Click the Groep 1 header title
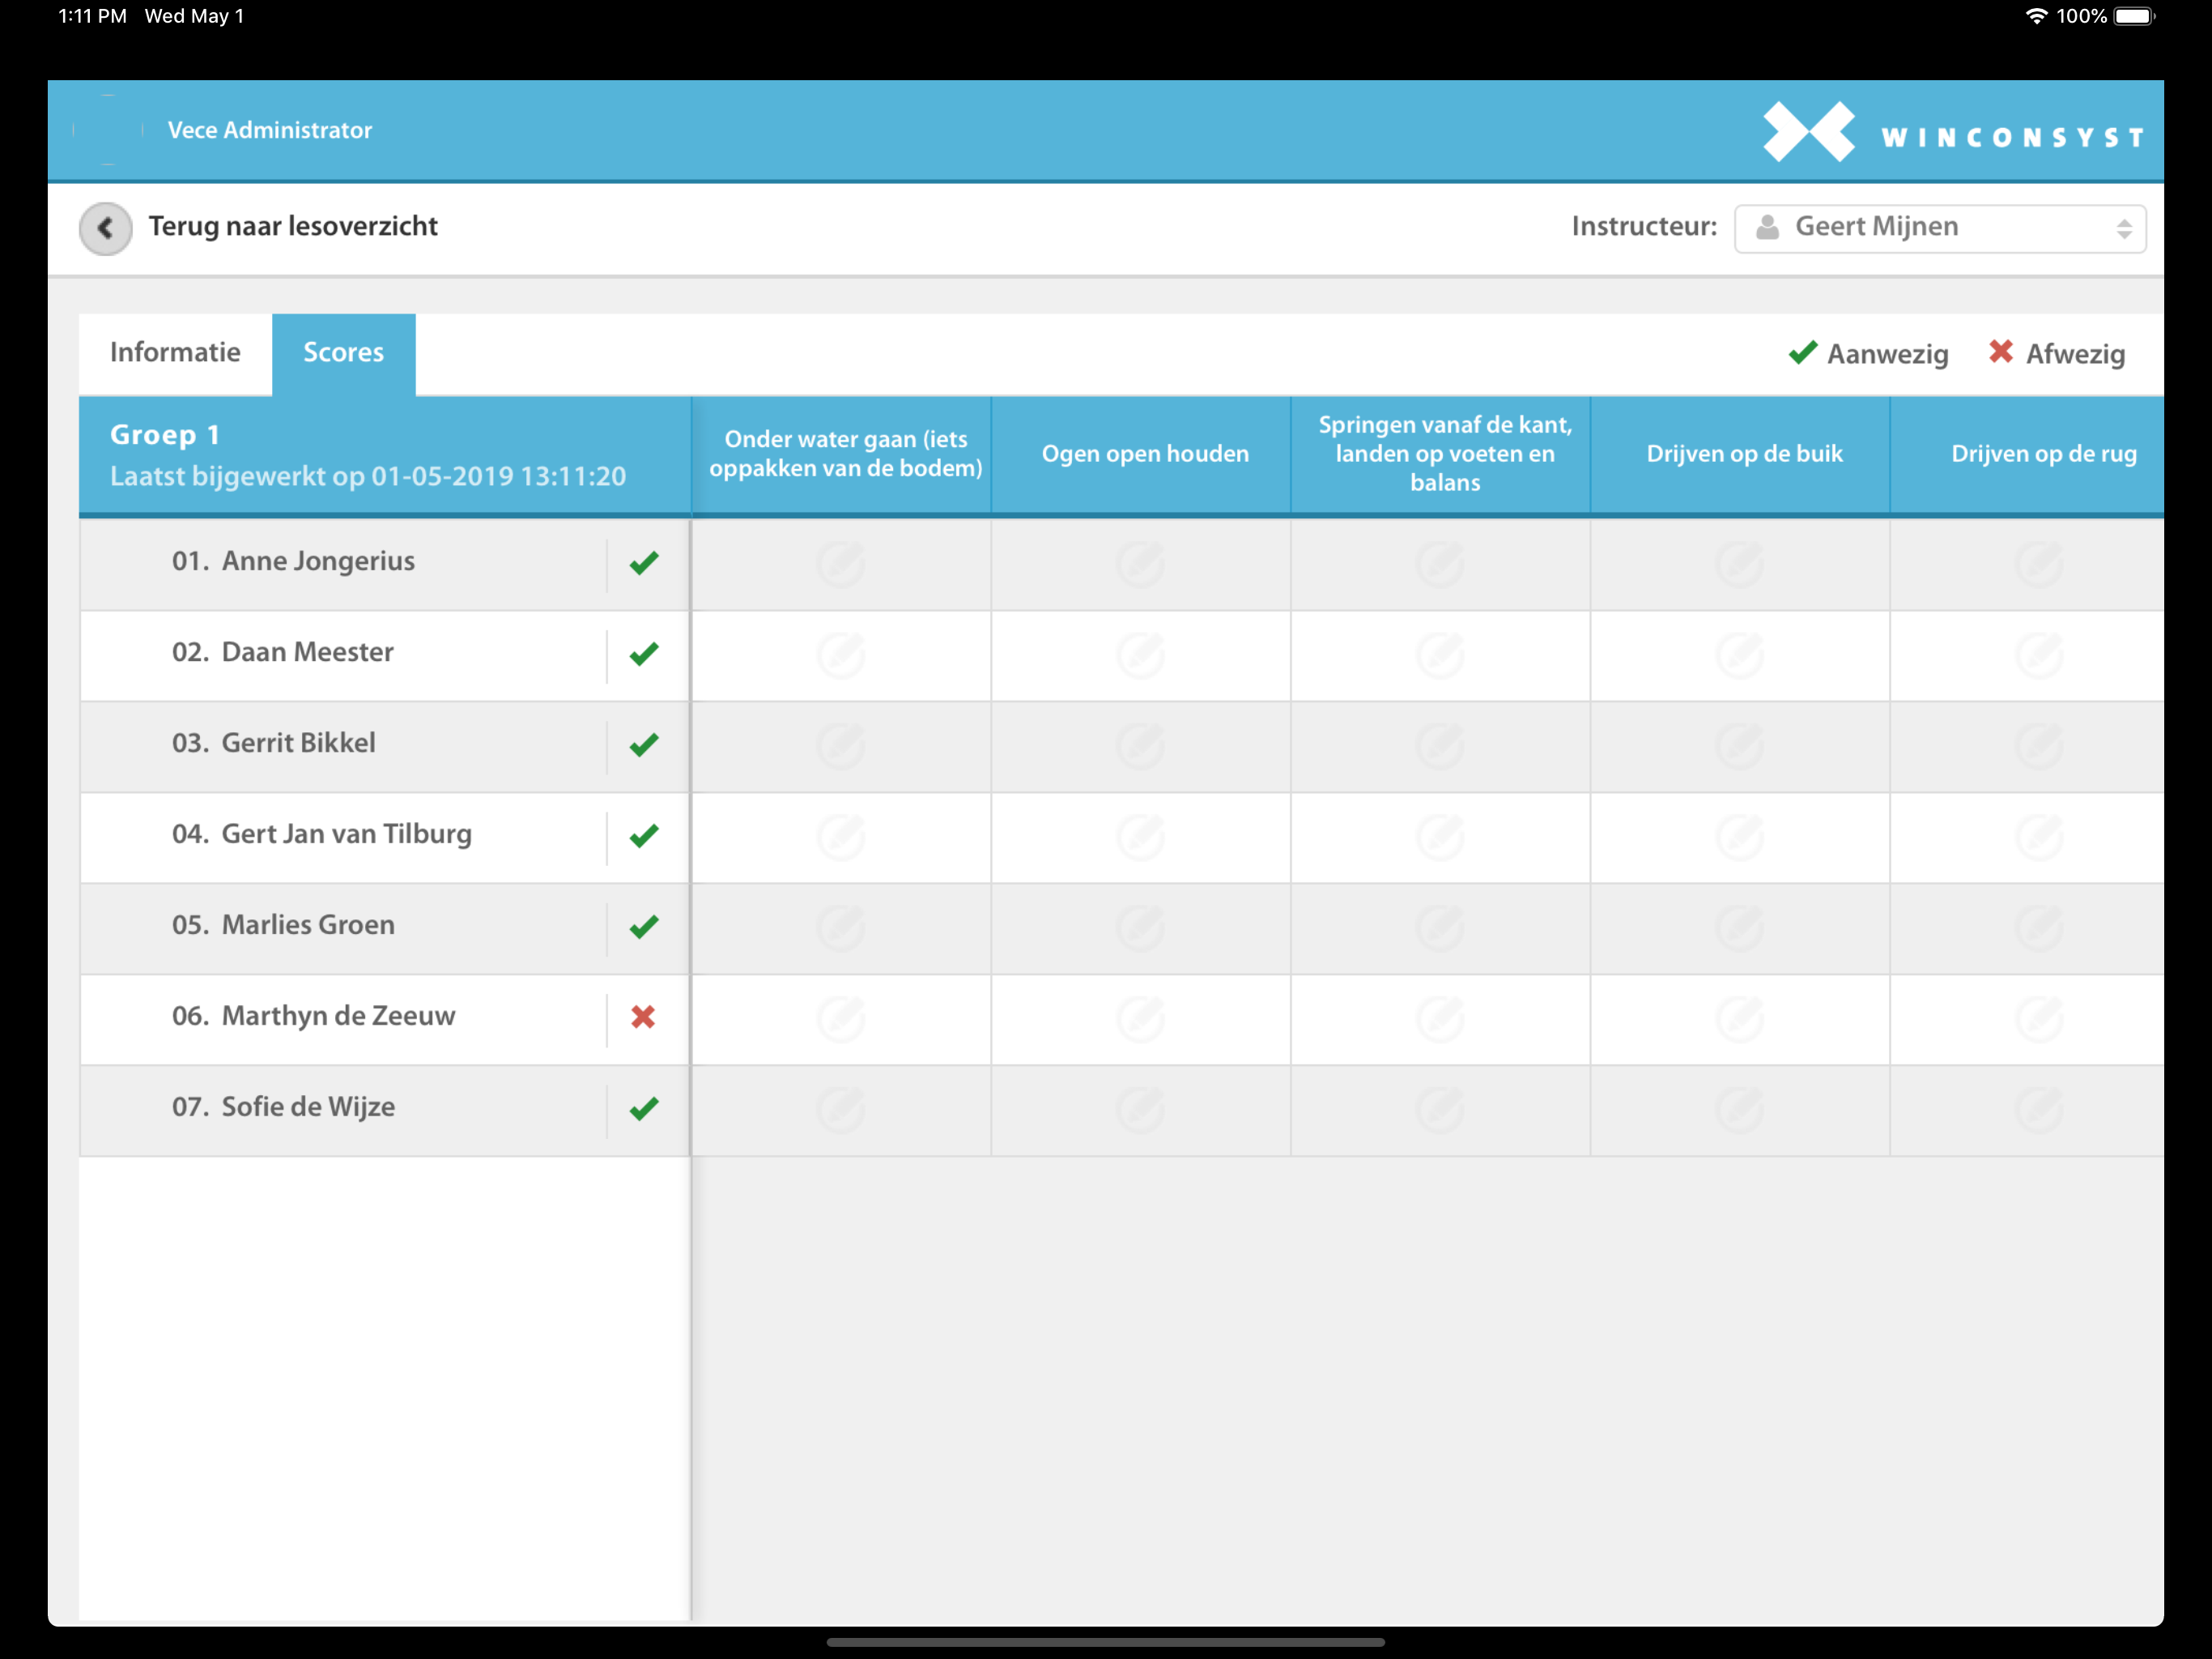This screenshot has height=1659, width=2212. (165, 435)
